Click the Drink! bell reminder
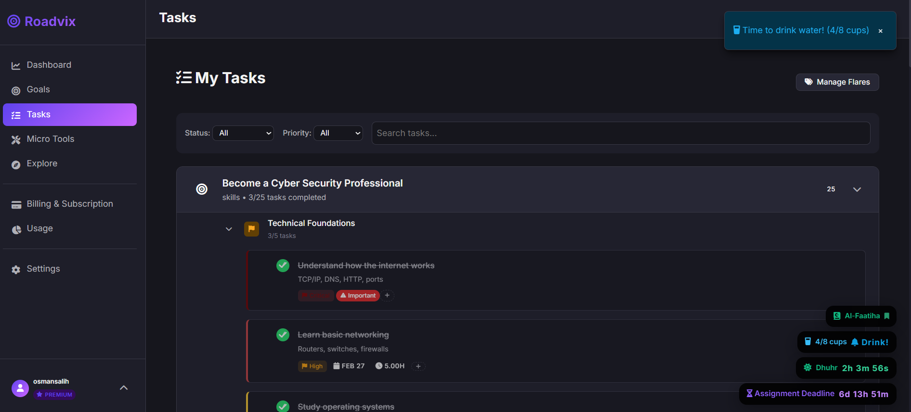This screenshot has height=412, width=911. (x=870, y=342)
